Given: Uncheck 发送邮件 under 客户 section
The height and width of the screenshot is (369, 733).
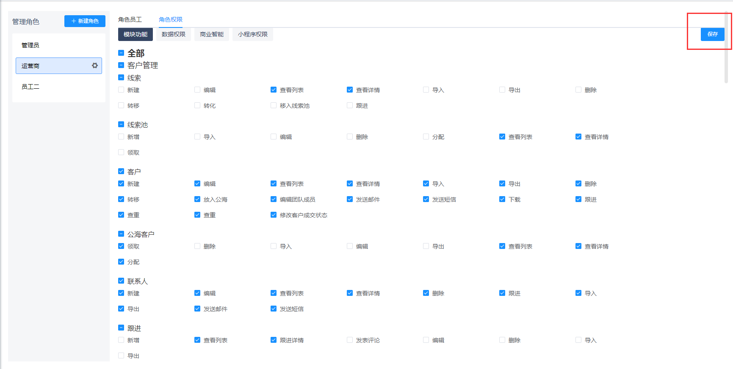Looking at the screenshot, I should 350,200.
